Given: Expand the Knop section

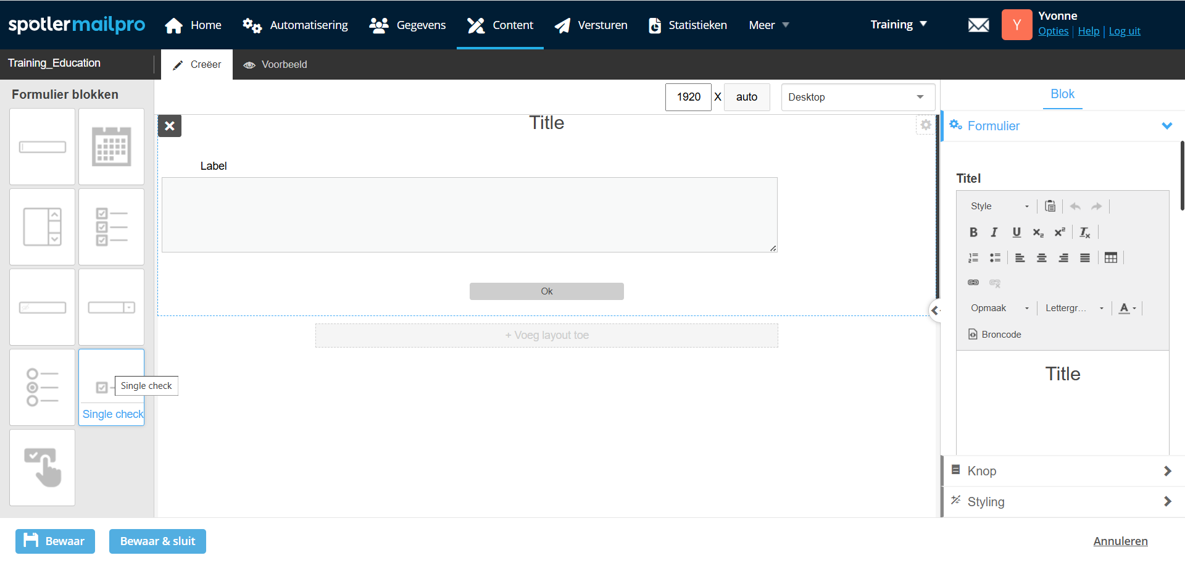Looking at the screenshot, I should tap(1062, 471).
